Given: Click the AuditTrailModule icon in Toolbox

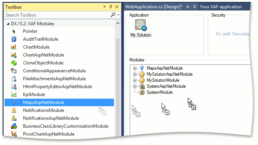Looking at the screenshot, I should click(x=14, y=39).
